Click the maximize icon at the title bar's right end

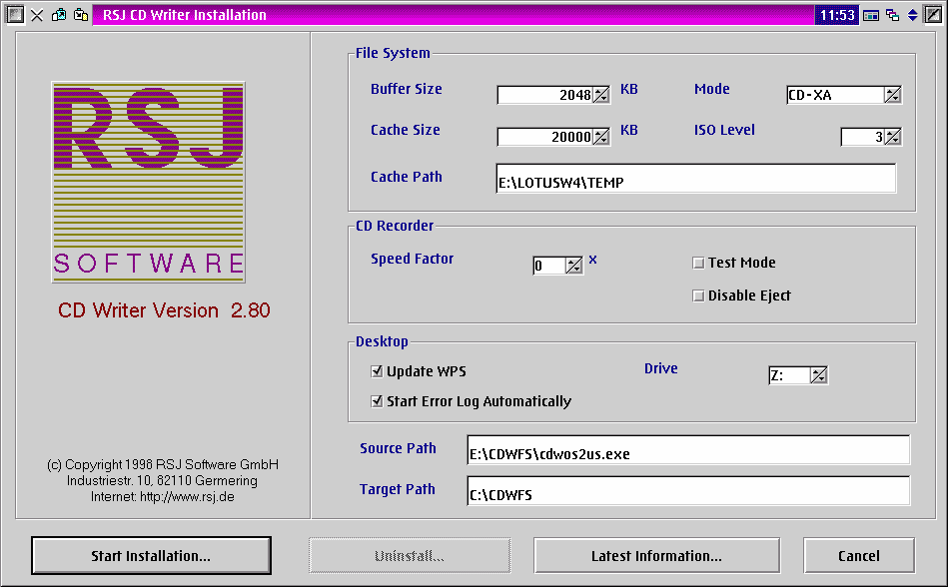[933, 15]
